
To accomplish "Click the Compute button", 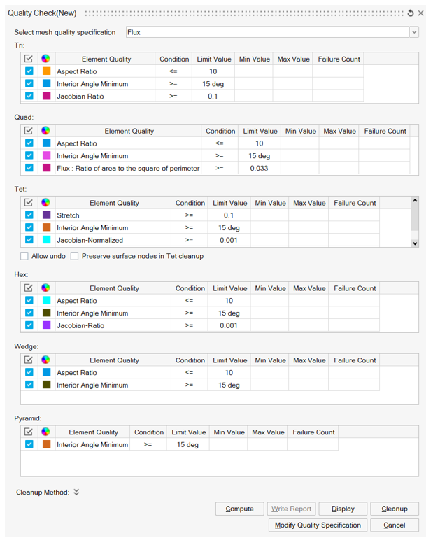I will tap(239, 509).
